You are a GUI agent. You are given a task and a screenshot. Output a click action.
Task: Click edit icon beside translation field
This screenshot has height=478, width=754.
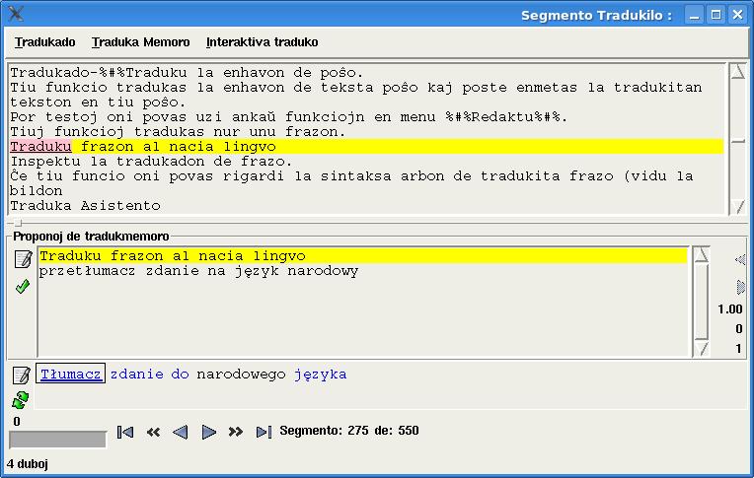coord(21,375)
